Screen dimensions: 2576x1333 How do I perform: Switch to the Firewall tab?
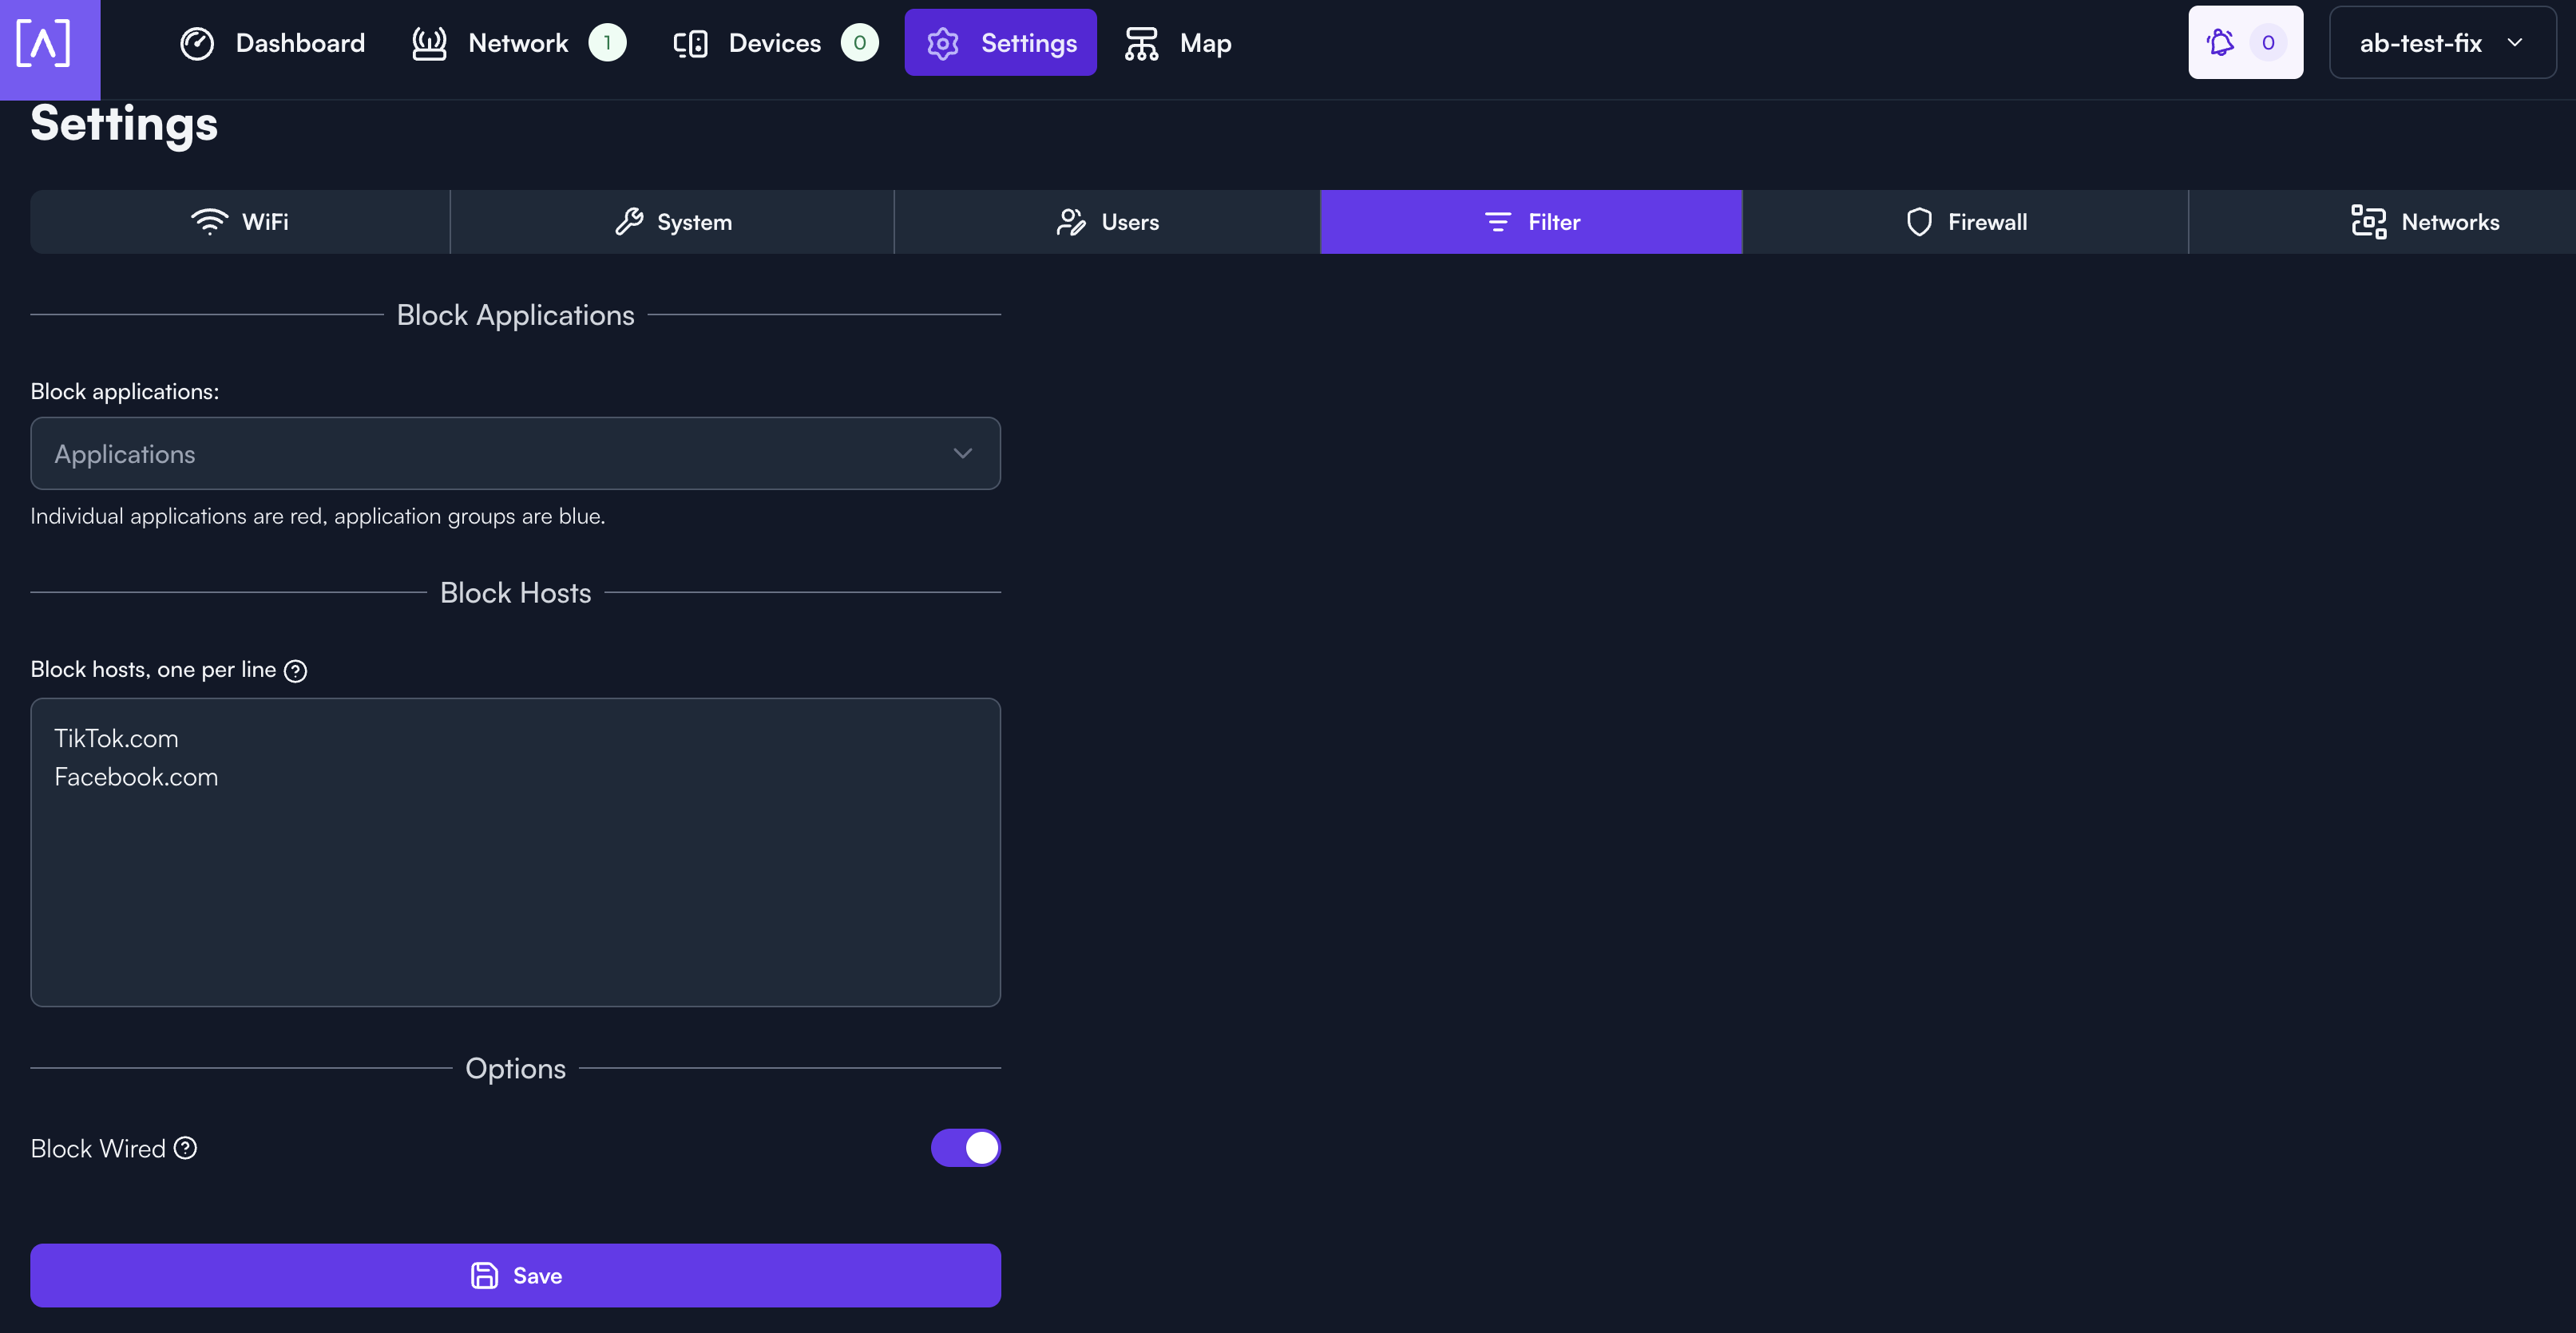[1965, 222]
